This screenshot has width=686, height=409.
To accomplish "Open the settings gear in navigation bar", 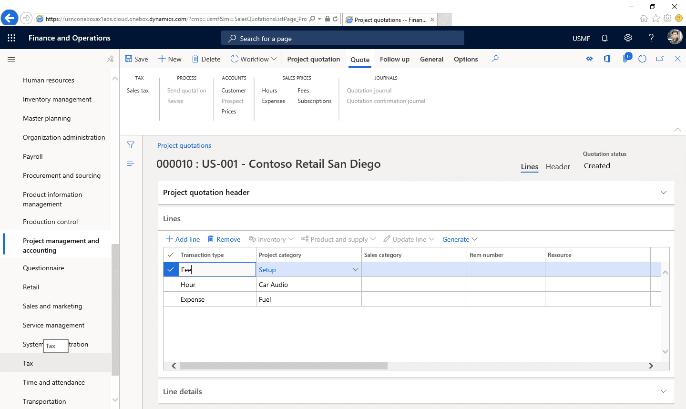I will click(x=628, y=38).
